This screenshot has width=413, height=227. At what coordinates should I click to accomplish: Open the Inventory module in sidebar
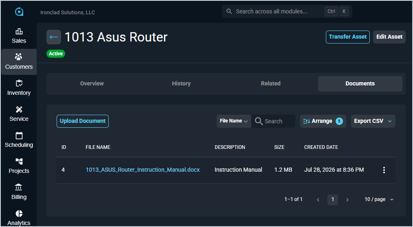(x=19, y=88)
